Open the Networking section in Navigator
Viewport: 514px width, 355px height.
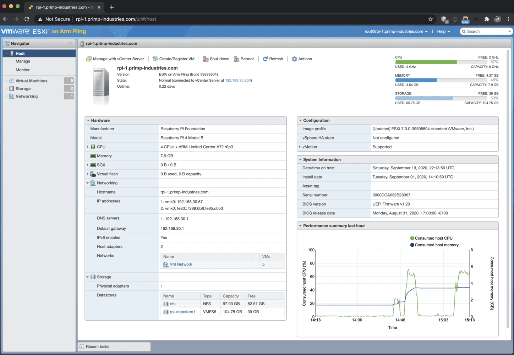tap(26, 96)
